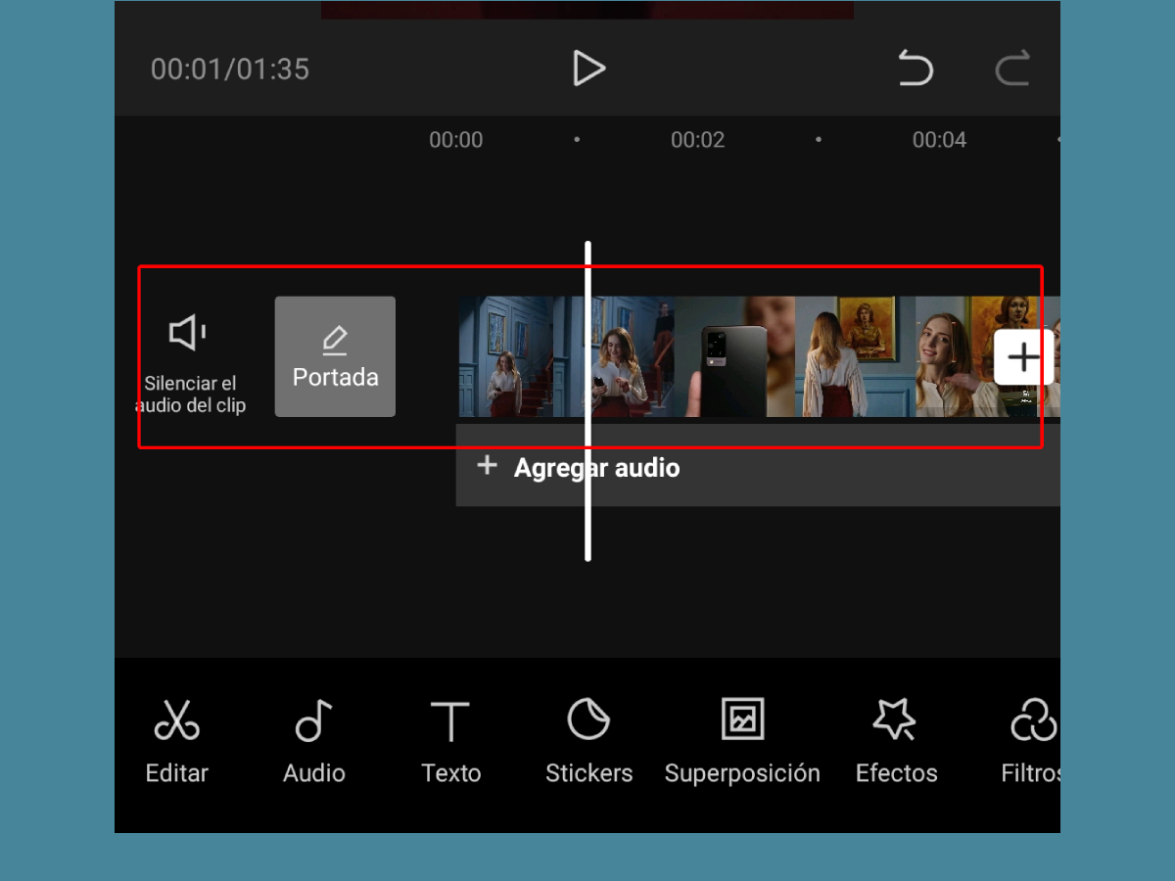Click redo arrow to restore change
Viewport: 1175px width, 881px height.
pos(1014,69)
